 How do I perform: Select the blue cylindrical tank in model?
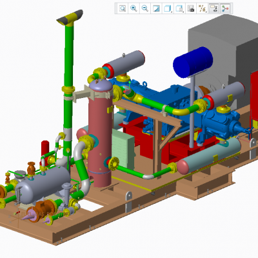tap(193, 63)
